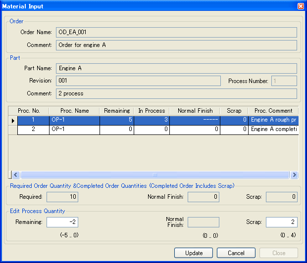The image size is (307, 263).
Task: Click the In Process column header
Action: point(152,111)
